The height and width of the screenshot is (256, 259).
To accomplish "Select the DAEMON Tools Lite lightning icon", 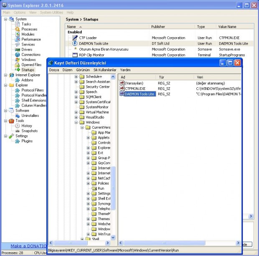I will (75, 43).
